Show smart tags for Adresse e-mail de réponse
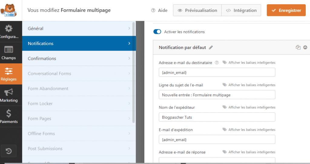This screenshot has height=164, width=310. click(252, 152)
